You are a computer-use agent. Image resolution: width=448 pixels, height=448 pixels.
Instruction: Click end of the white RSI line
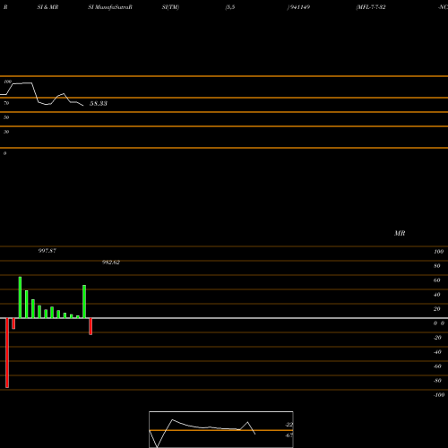(x=83, y=106)
